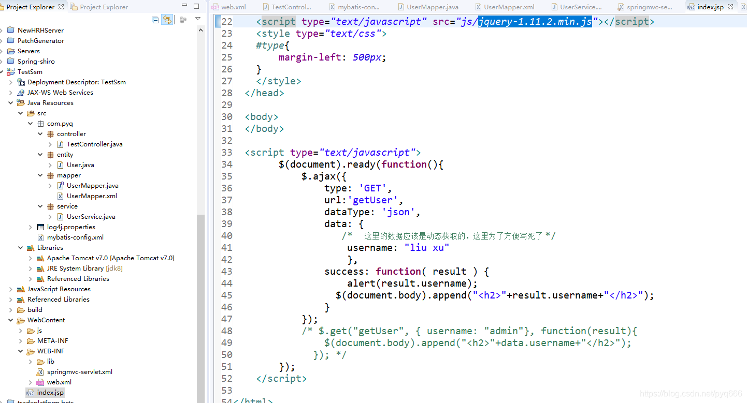Image resolution: width=747 pixels, height=403 pixels.
Task: Select UserService.java in the tree
Action: pyautogui.click(x=91, y=216)
